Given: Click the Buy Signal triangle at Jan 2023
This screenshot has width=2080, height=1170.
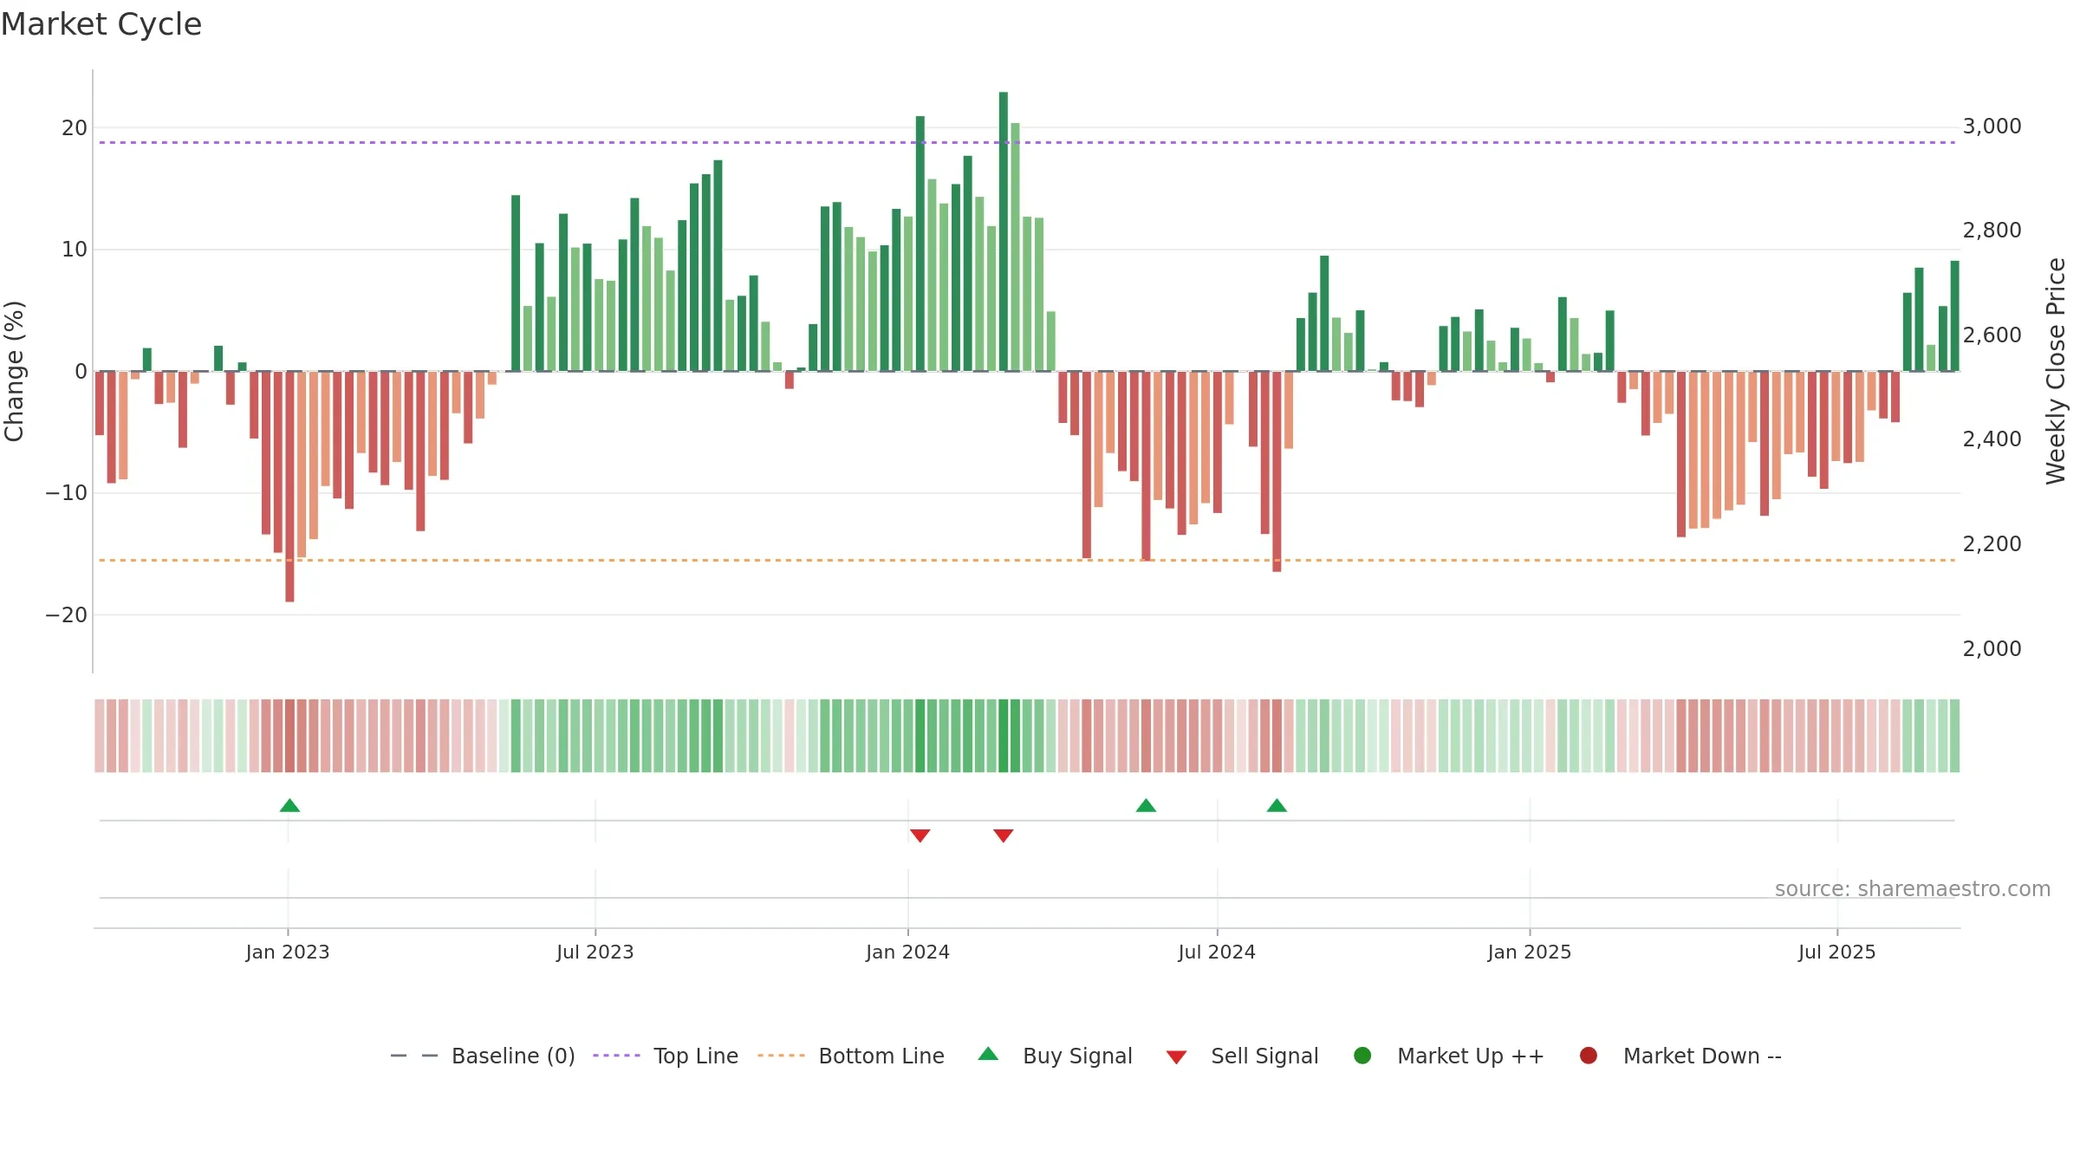Looking at the screenshot, I should 289,805.
